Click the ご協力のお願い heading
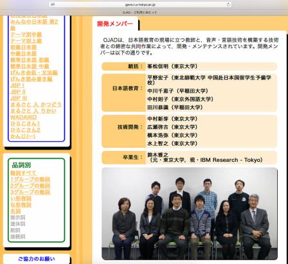The width and height of the screenshot is (288, 264). pos(37,259)
